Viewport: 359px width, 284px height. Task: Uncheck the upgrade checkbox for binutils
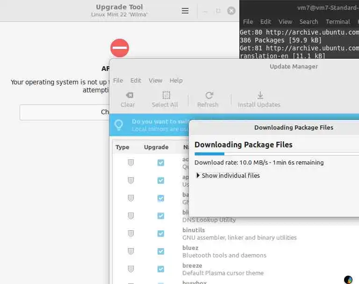pyautogui.click(x=161, y=234)
